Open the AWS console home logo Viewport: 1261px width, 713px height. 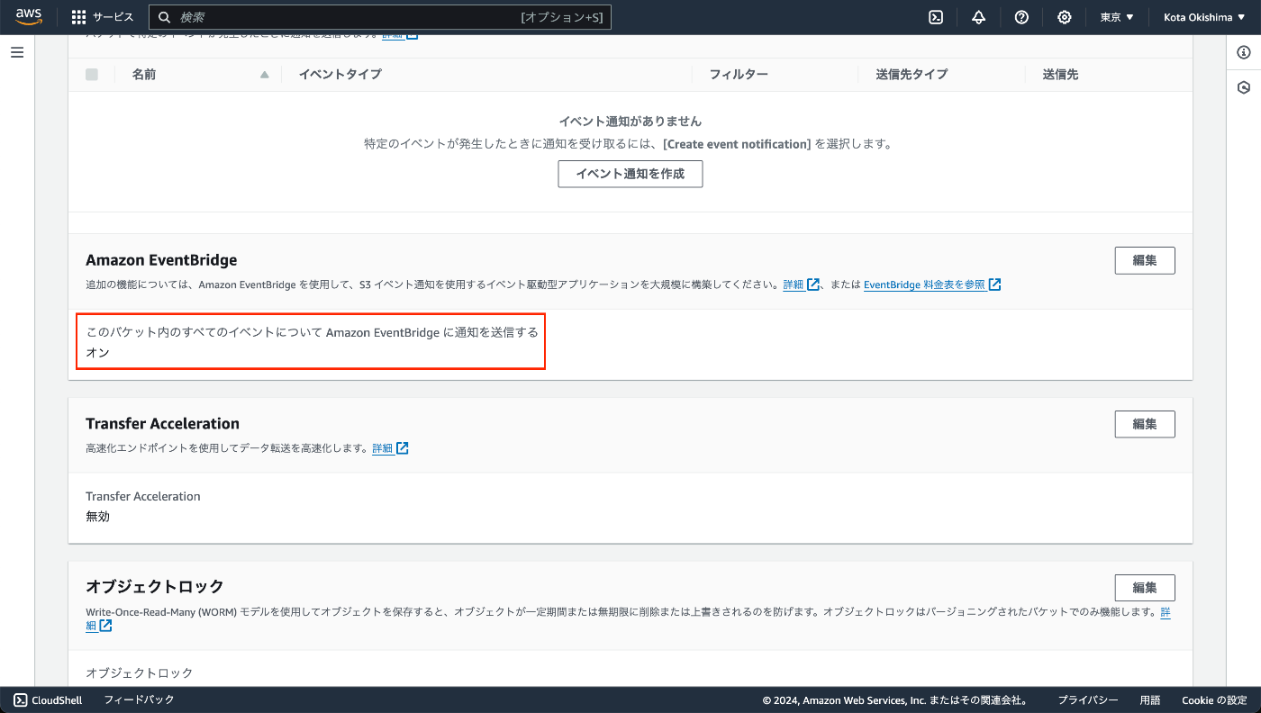click(x=29, y=17)
